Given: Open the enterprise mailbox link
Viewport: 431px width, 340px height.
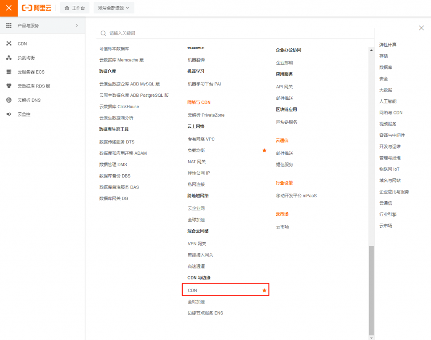Looking at the screenshot, I should 285,63.
